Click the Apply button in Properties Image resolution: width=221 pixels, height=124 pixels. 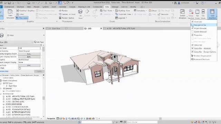click(x=39, y=71)
